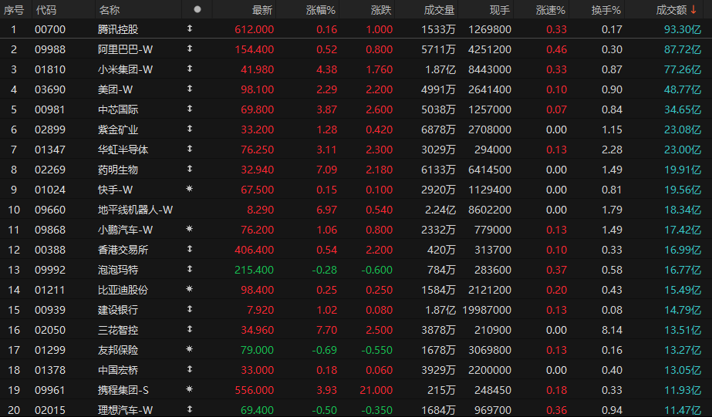Click the red sort arrow on 成交额
This screenshot has height=417, width=712.
693,9
